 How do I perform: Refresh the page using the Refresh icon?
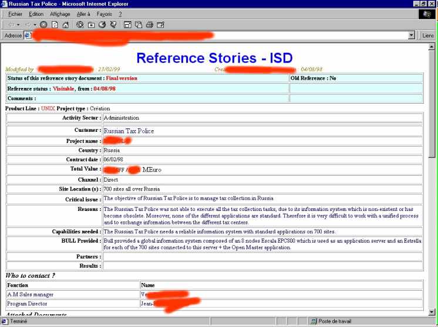click(55, 25)
